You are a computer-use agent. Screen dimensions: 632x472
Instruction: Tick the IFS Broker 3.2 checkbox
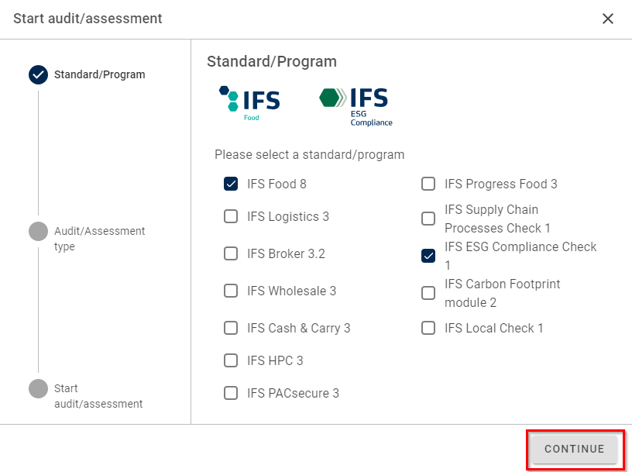coord(231,253)
